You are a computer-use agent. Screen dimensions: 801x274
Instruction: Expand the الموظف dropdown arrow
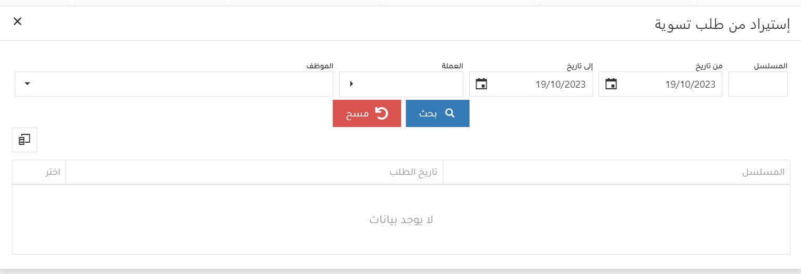point(27,84)
